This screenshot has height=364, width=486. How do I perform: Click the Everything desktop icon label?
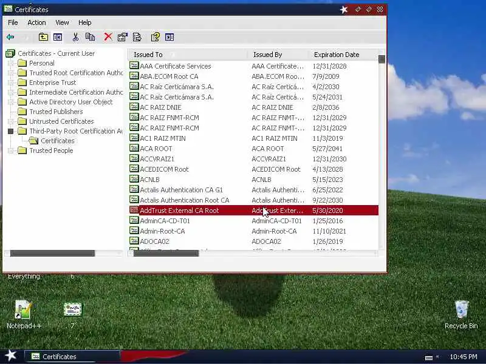pos(24,277)
